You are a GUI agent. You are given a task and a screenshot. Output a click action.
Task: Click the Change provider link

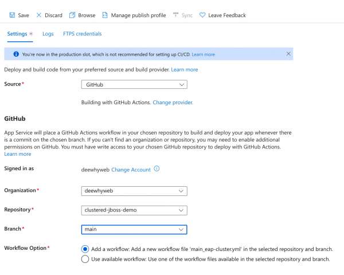click(x=173, y=103)
